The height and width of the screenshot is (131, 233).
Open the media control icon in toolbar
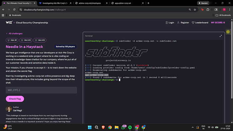[216, 10]
